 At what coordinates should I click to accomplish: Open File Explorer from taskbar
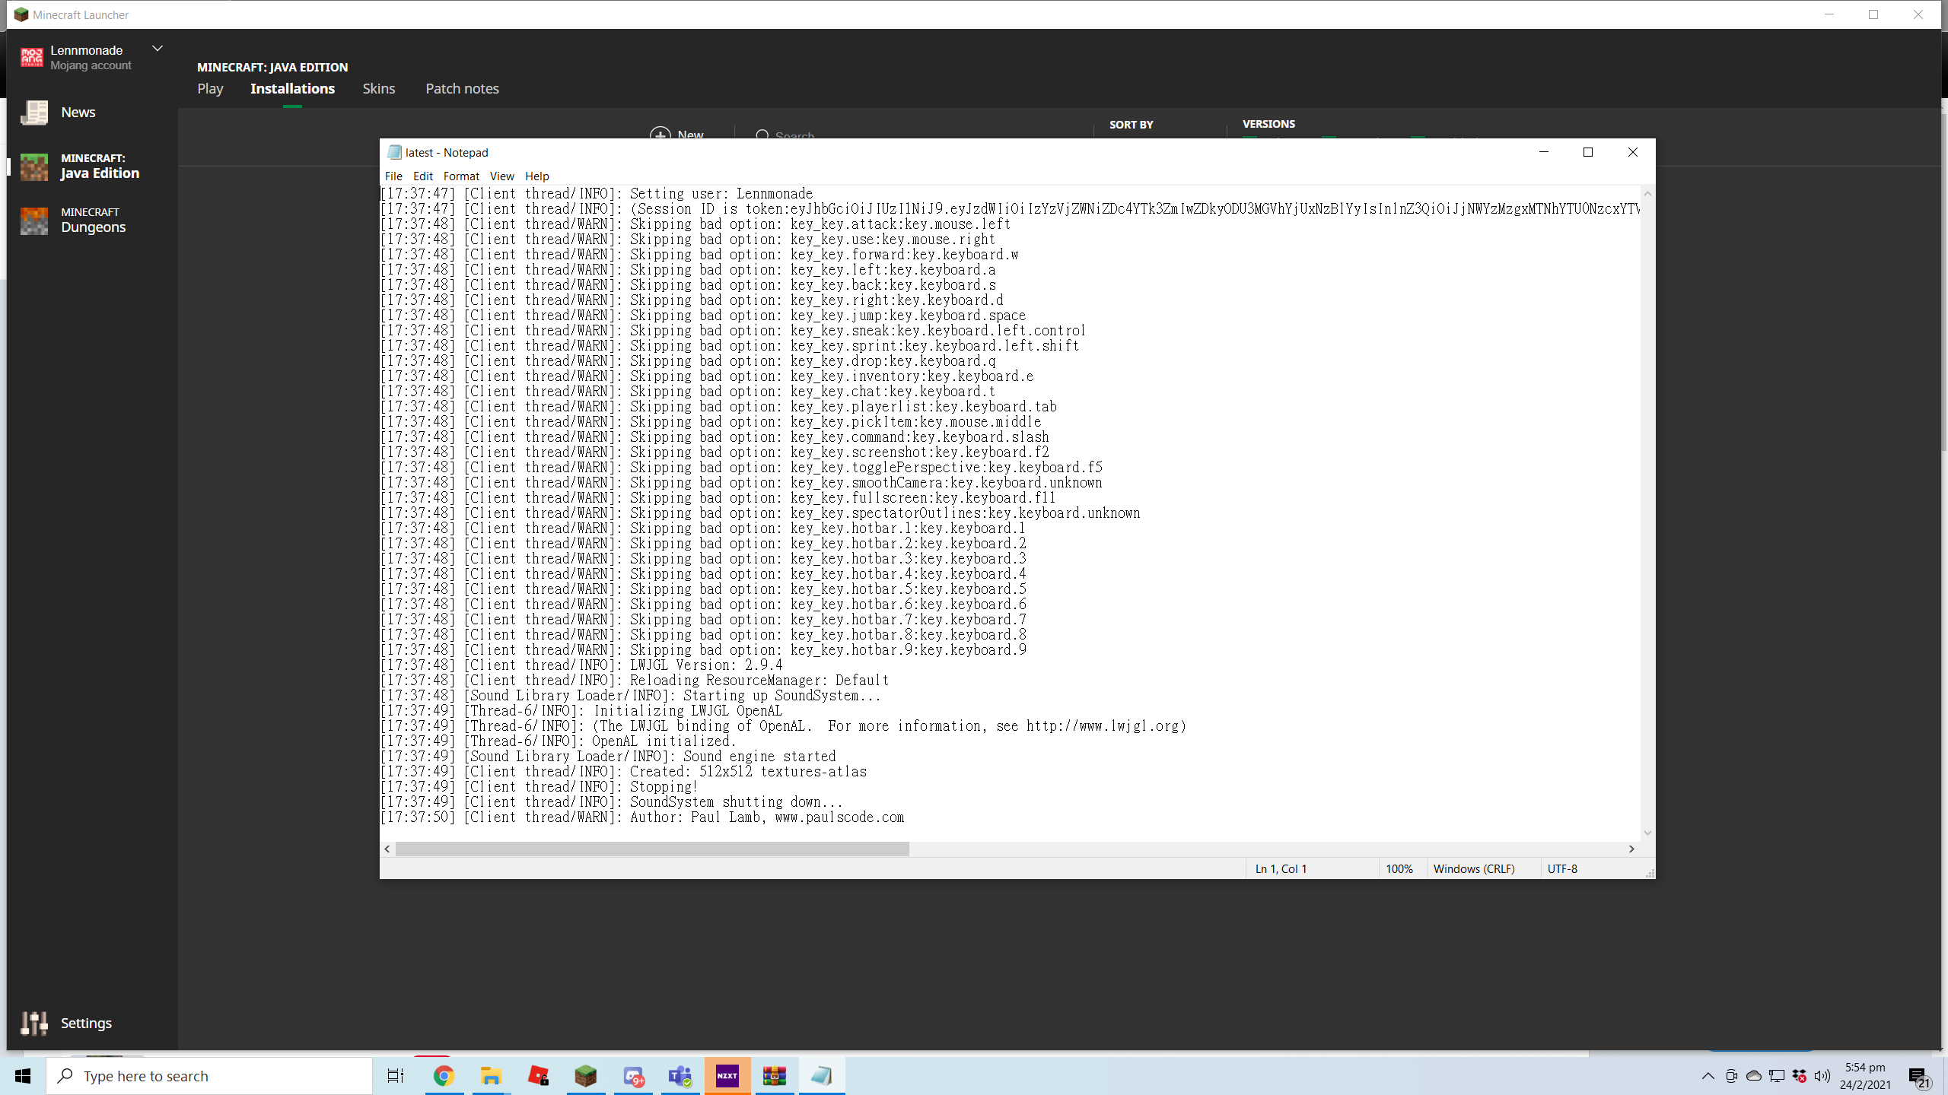[491, 1076]
